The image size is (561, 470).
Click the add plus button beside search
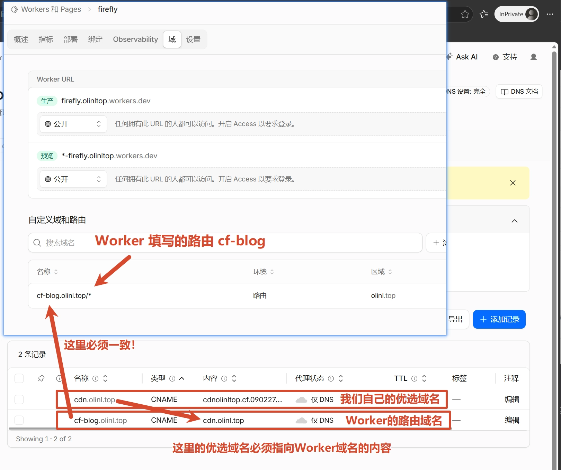(x=436, y=243)
